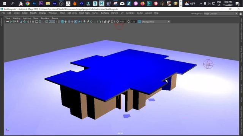Screen dimensions: 243x136
Task: Expand the system tray hidden icons chevron
Action: 201,3
